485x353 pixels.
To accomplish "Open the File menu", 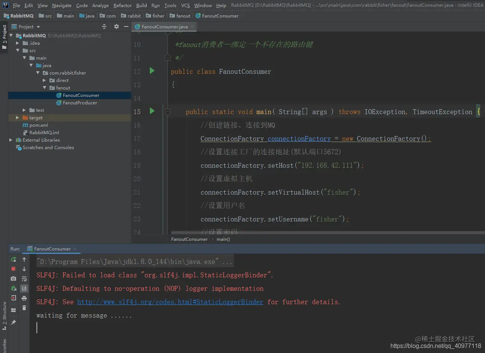I will (x=16, y=5).
